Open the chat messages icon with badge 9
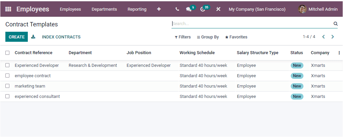This screenshot has height=137, width=343. (189, 9)
